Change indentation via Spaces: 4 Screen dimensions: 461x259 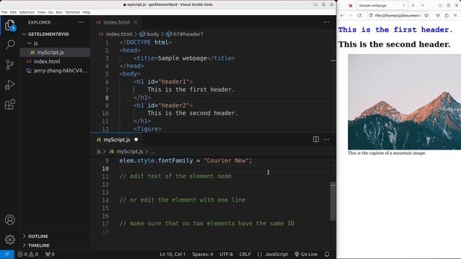pyautogui.click(x=202, y=254)
